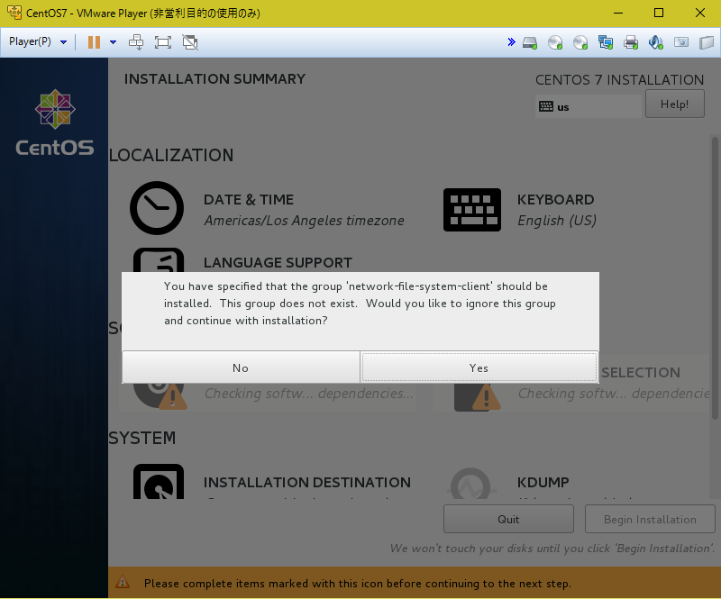Open the KDUMP icon
721x599 pixels.
point(471,483)
